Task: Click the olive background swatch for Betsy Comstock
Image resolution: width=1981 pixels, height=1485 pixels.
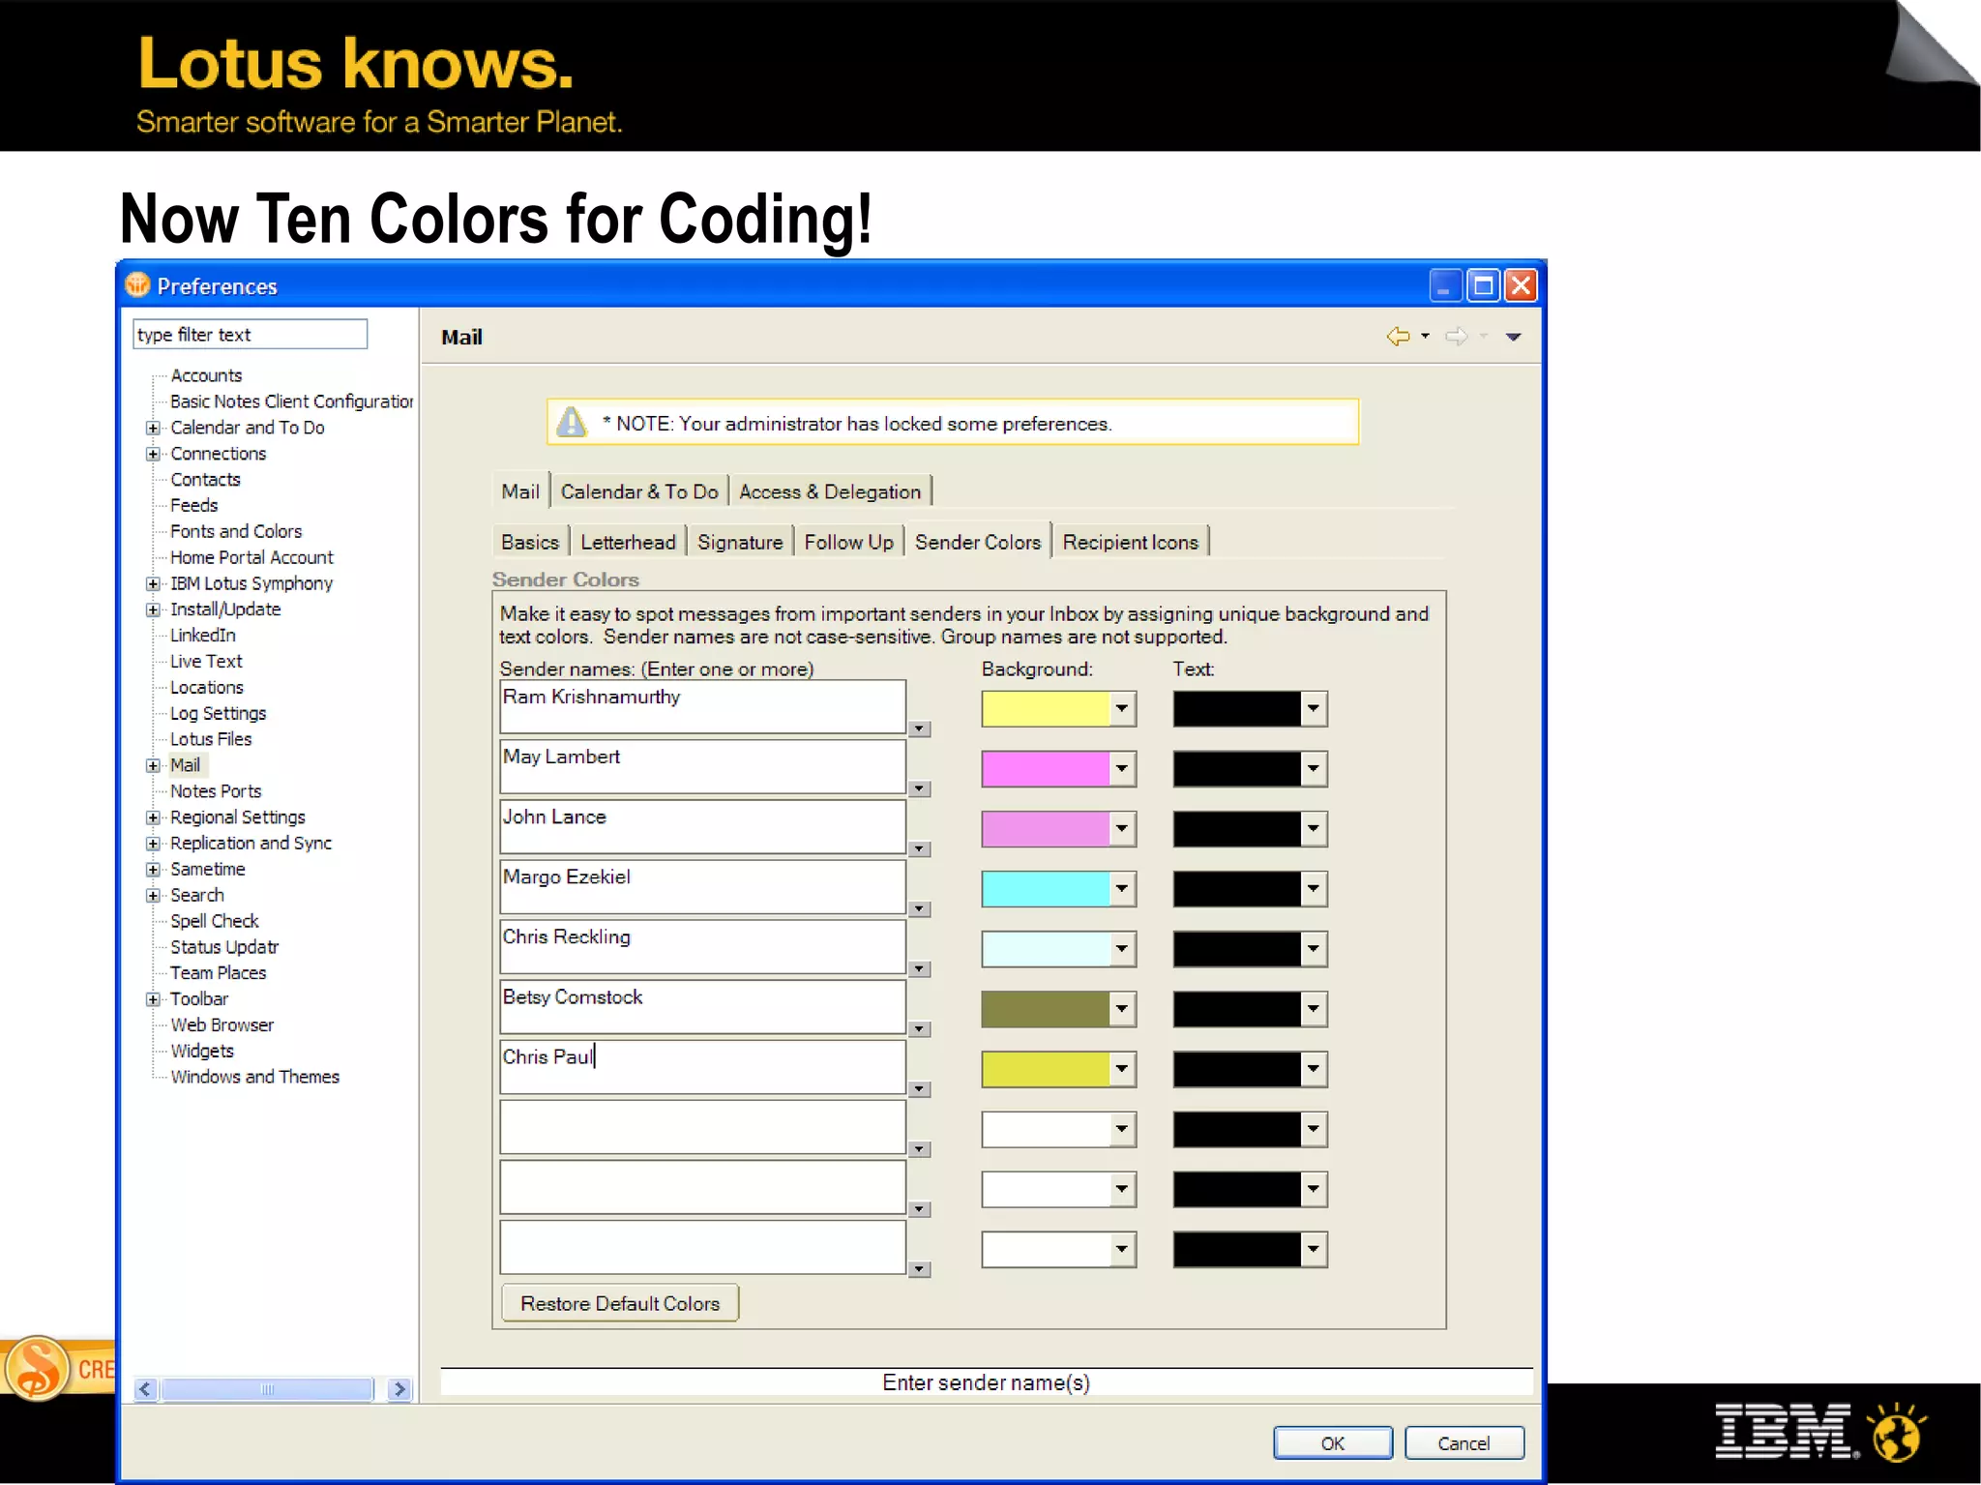Action: (x=1046, y=1009)
